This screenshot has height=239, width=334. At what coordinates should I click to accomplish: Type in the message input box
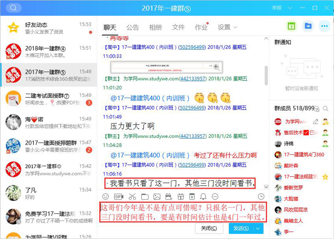tap(183, 213)
